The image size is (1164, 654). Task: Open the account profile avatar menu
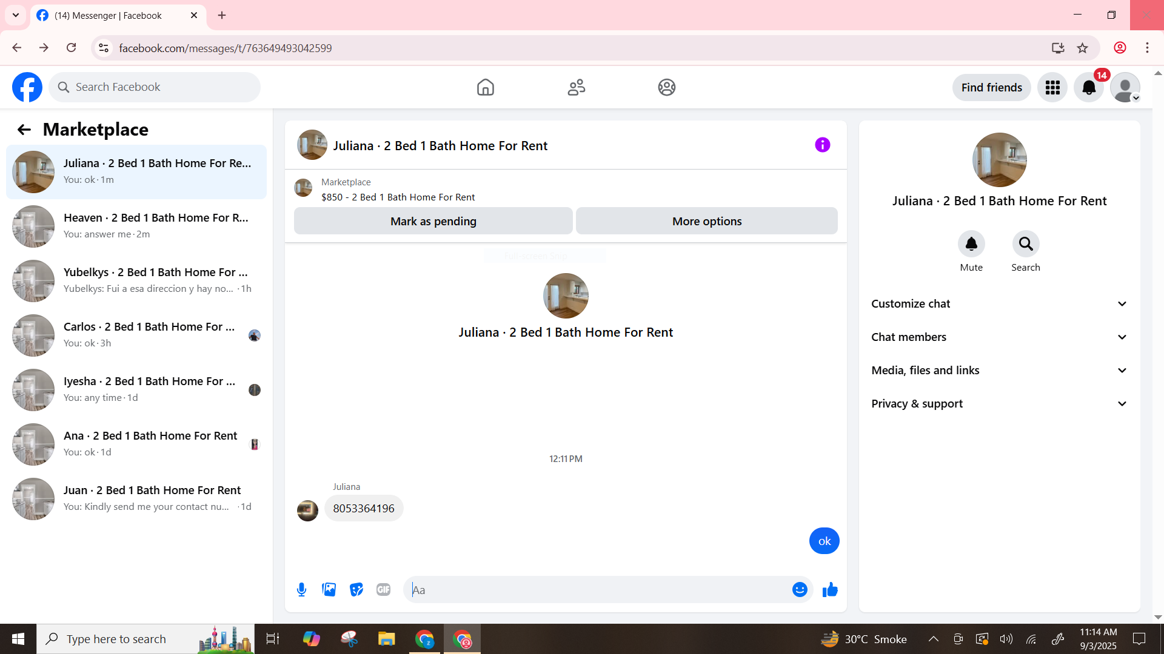1125,88
